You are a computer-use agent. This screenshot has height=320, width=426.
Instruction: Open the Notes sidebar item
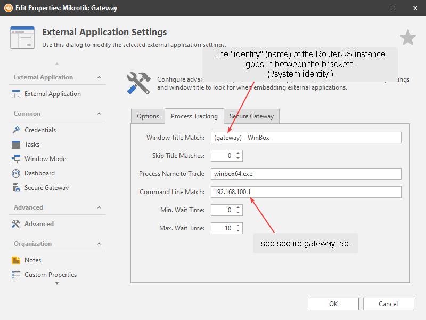point(32,260)
